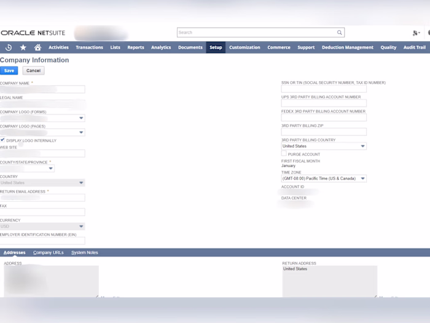Click the Fax input field
The height and width of the screenshot is (323, 430).
(x=42, y=212)
